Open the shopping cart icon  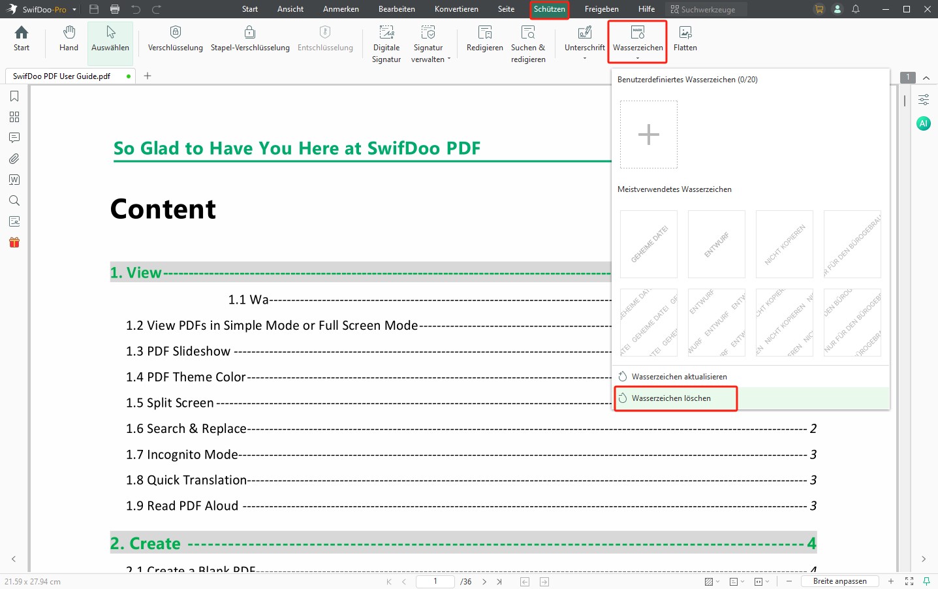(819, 9)
